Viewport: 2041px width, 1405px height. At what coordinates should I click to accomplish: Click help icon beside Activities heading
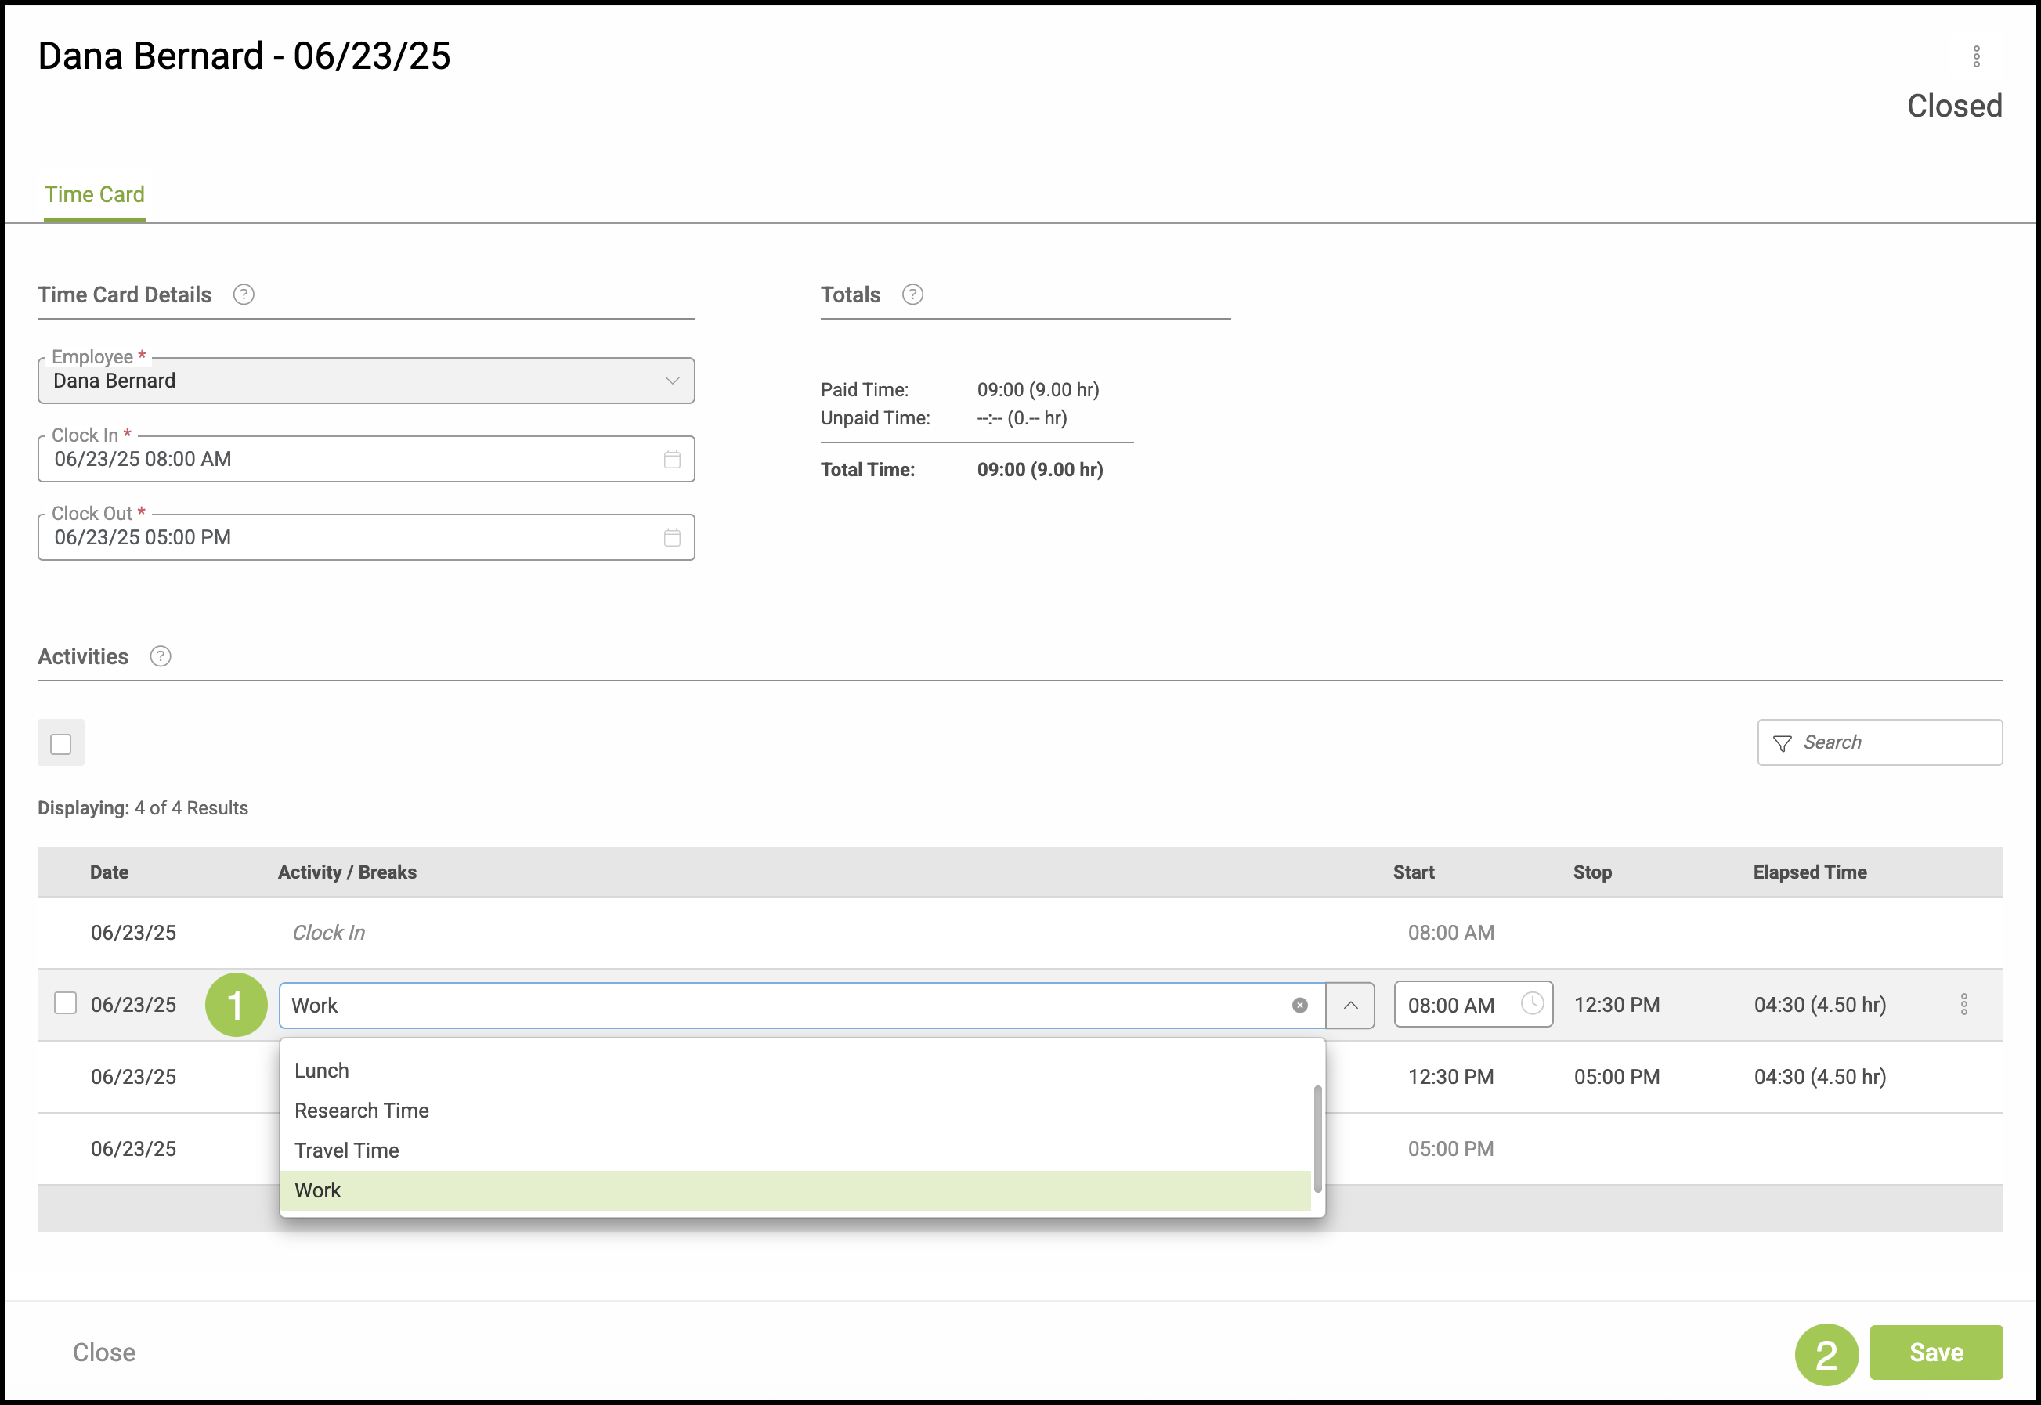(x=161, y=657)
